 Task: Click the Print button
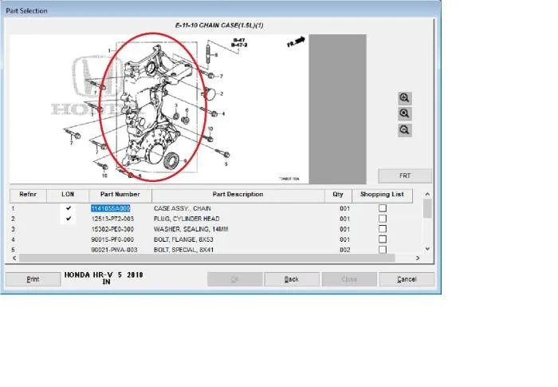click(x=33, y=279)
